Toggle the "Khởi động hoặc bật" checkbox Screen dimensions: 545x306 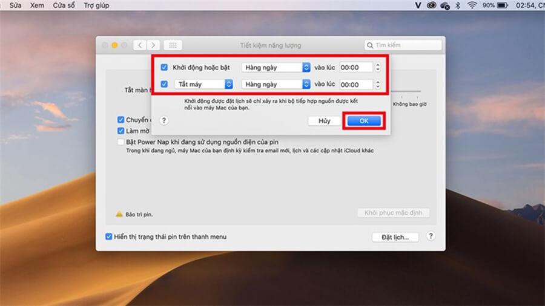click(164, 67)
